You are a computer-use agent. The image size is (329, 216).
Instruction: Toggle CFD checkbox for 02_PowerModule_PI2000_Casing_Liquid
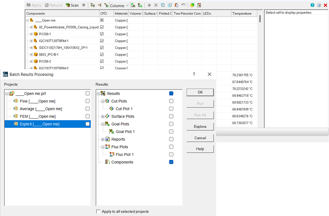(102, 27)
